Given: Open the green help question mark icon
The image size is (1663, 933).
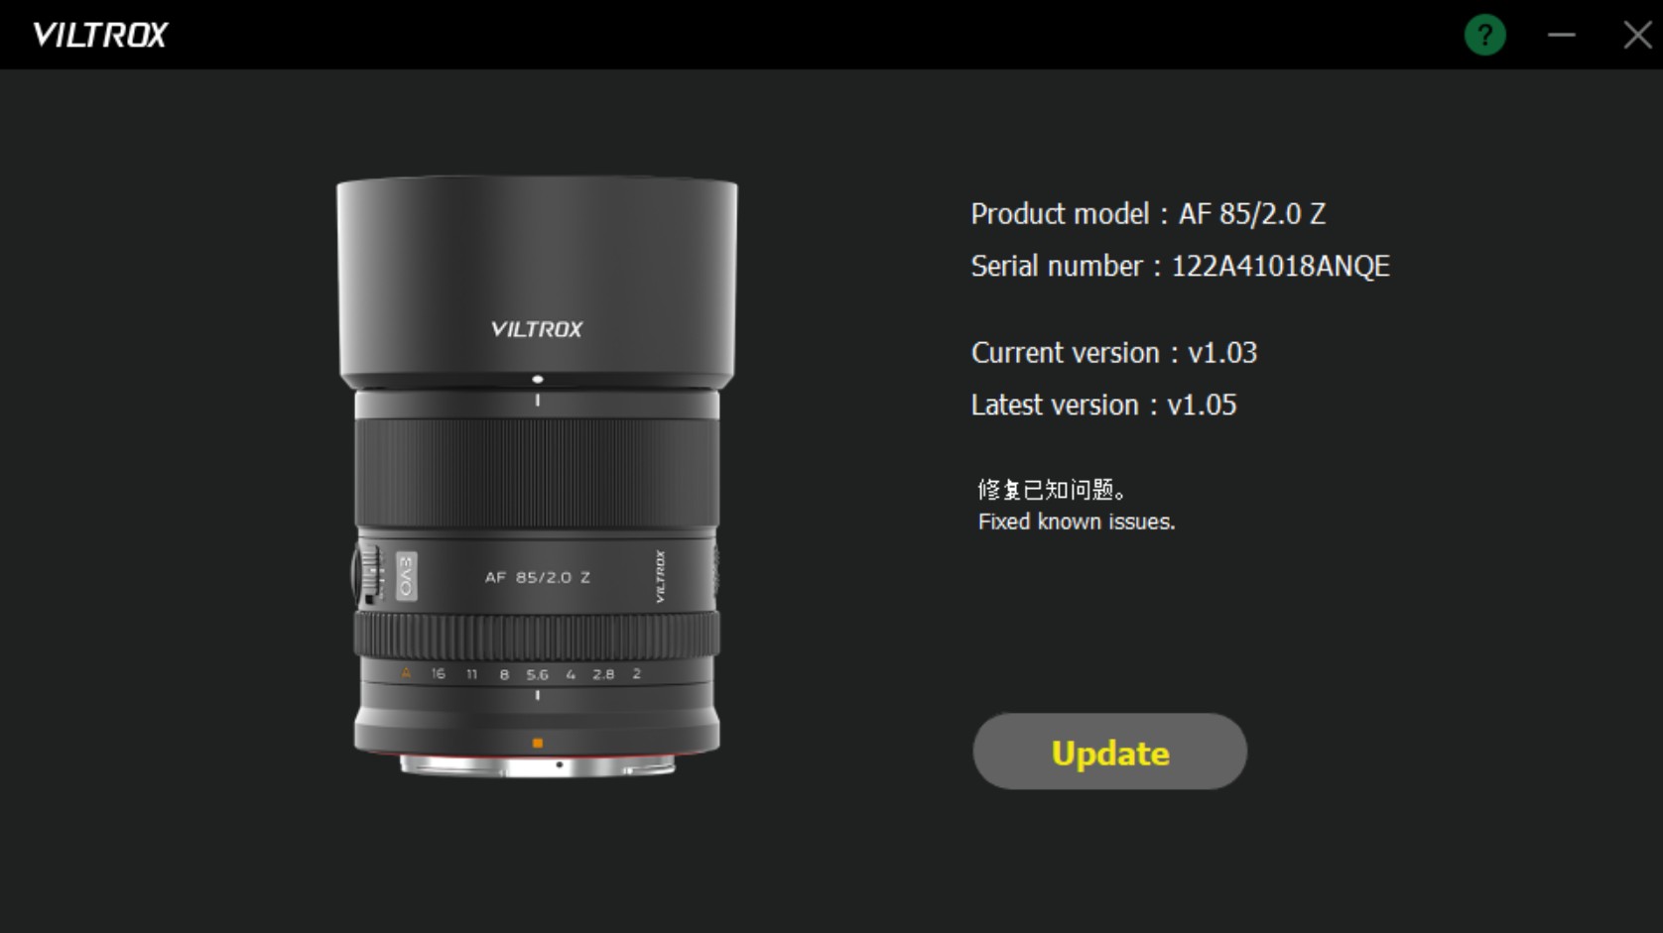Looking at the screenshot, I should [1484, 35].
